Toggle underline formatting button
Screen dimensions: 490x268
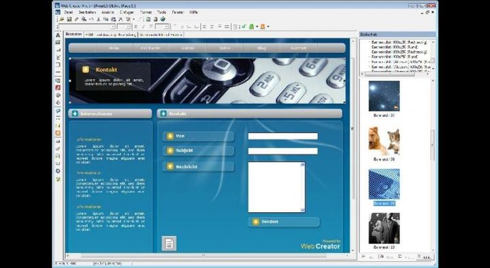[x=151, y=27]
